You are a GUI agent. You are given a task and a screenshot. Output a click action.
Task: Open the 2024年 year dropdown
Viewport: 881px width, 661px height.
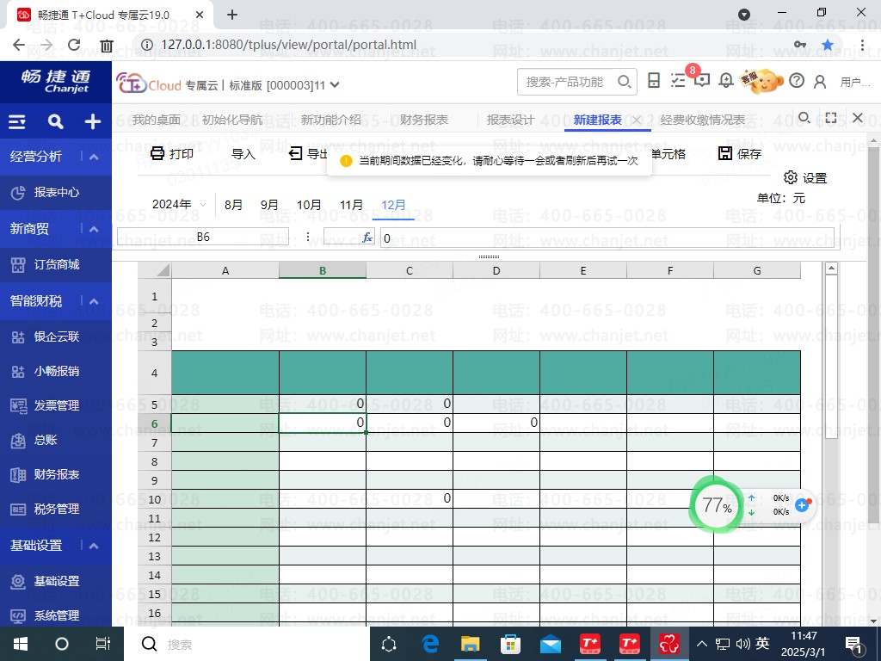(179, 205)
